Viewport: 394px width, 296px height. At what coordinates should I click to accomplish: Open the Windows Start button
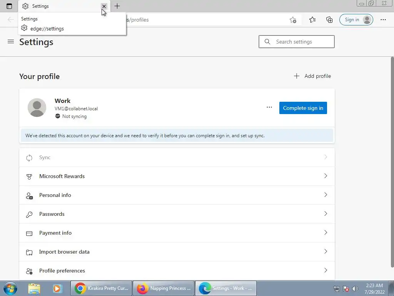click(10, 288)
